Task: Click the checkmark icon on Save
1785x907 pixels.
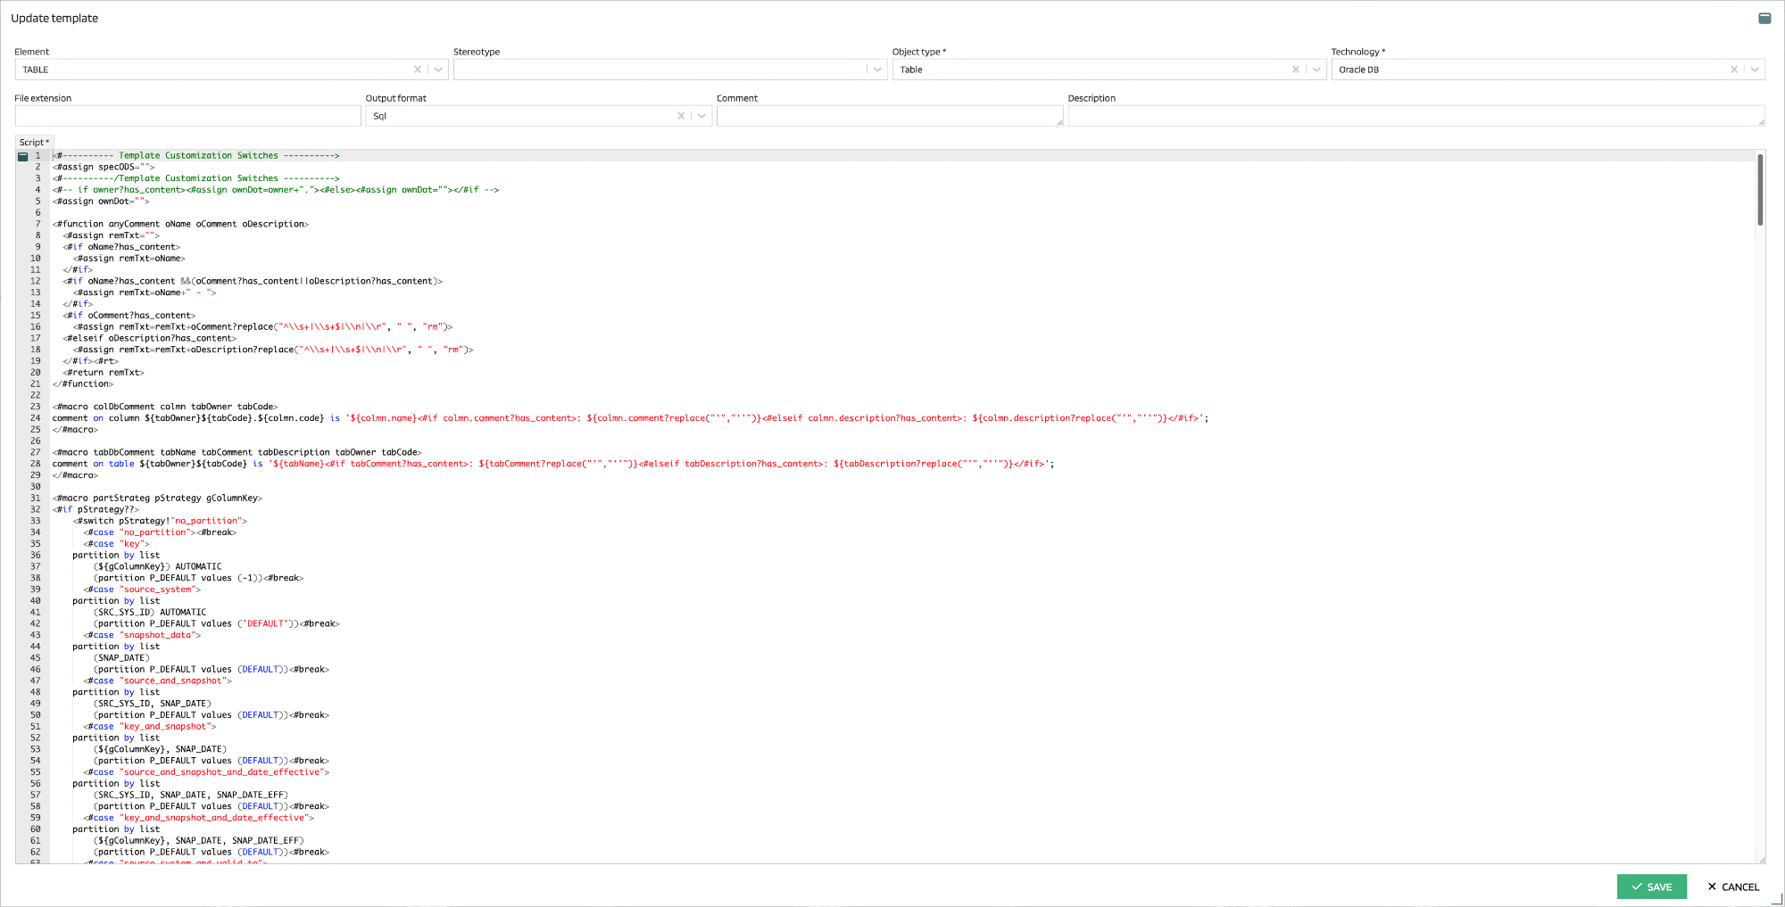Action: (x=1637, y=887)
